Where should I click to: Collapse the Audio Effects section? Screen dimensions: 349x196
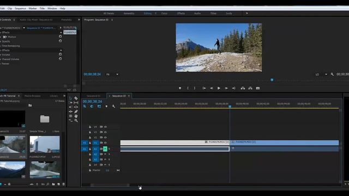[61, 50]
